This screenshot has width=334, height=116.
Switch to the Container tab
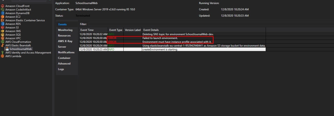point(64,58)
